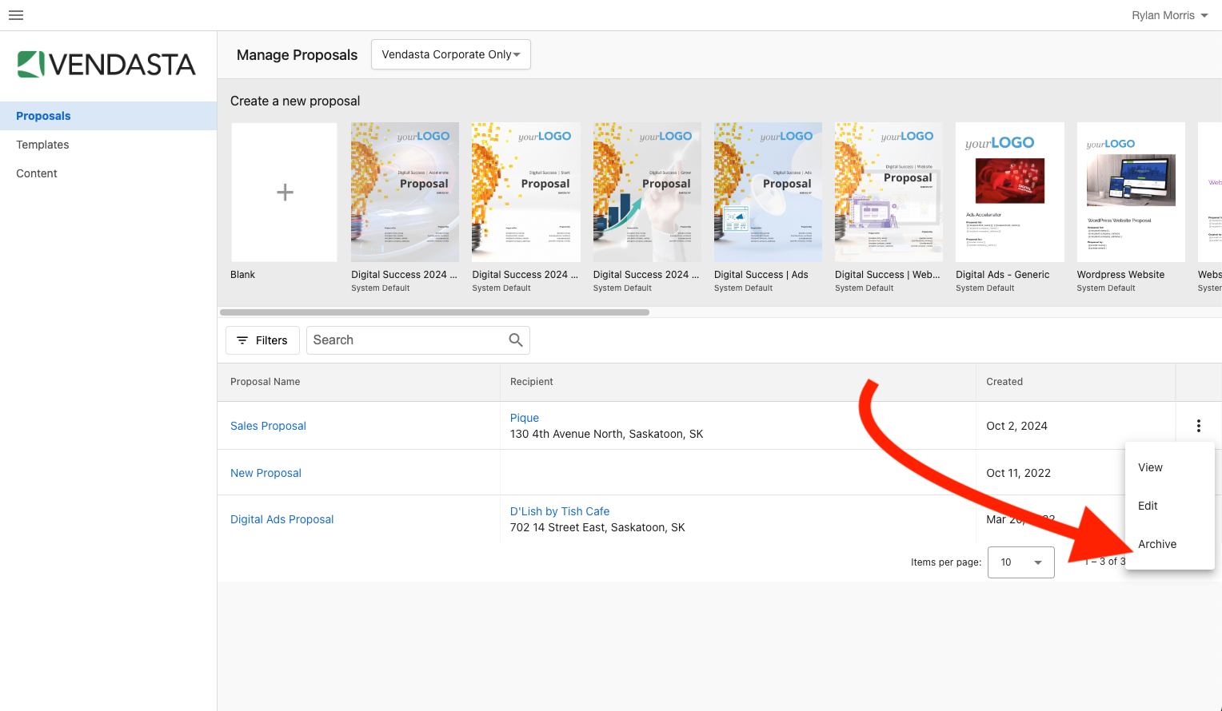Select the Digital Ads - Generic template
1222x711 pixels.
point(1010,206)
